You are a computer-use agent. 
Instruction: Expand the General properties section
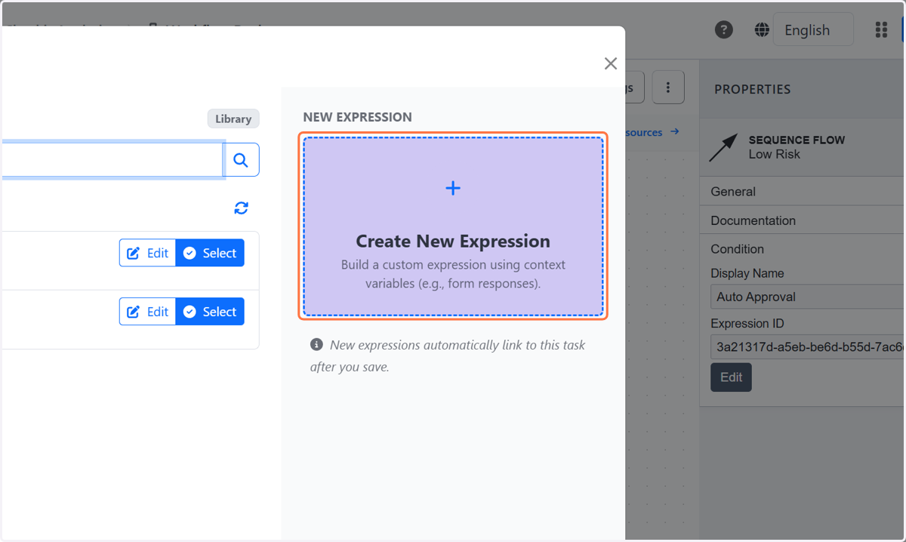click(x=803, y=192)
